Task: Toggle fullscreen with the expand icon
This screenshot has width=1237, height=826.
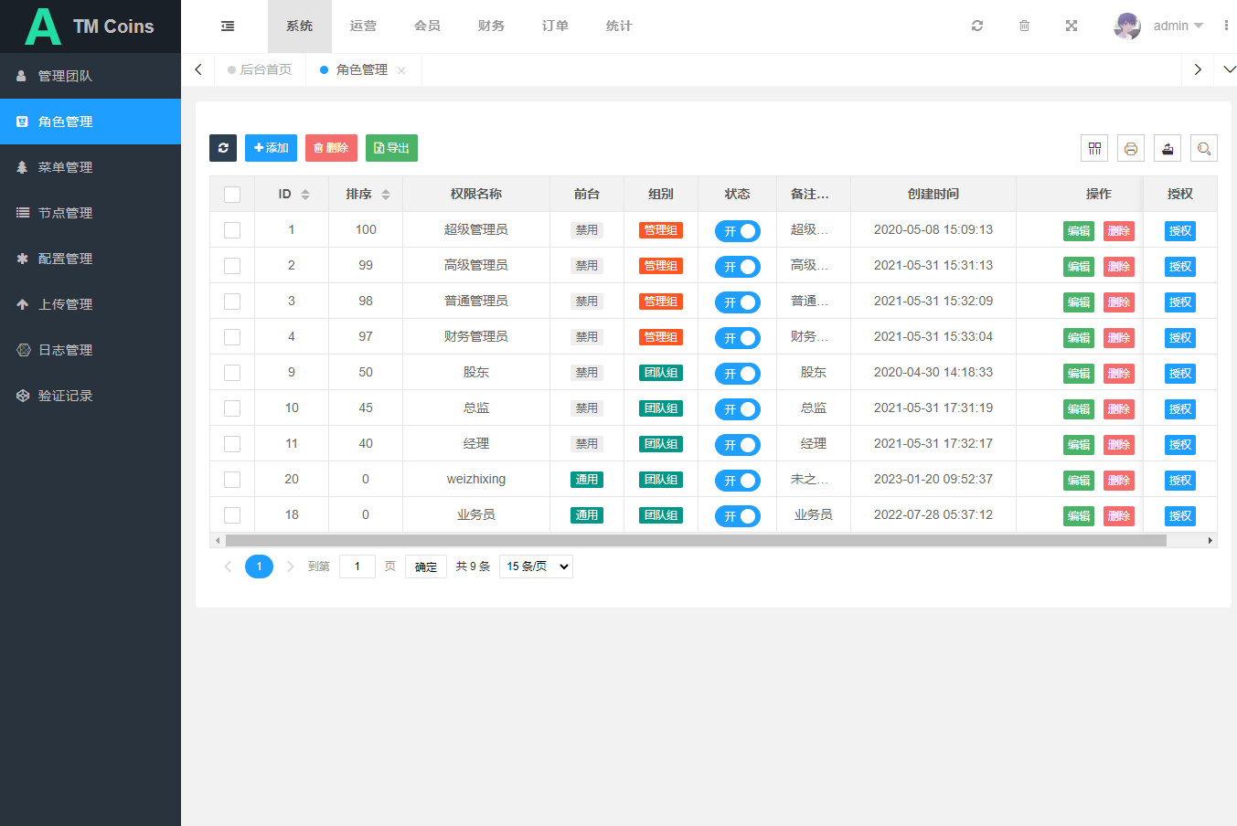Action: click(x=1072, y=26)
